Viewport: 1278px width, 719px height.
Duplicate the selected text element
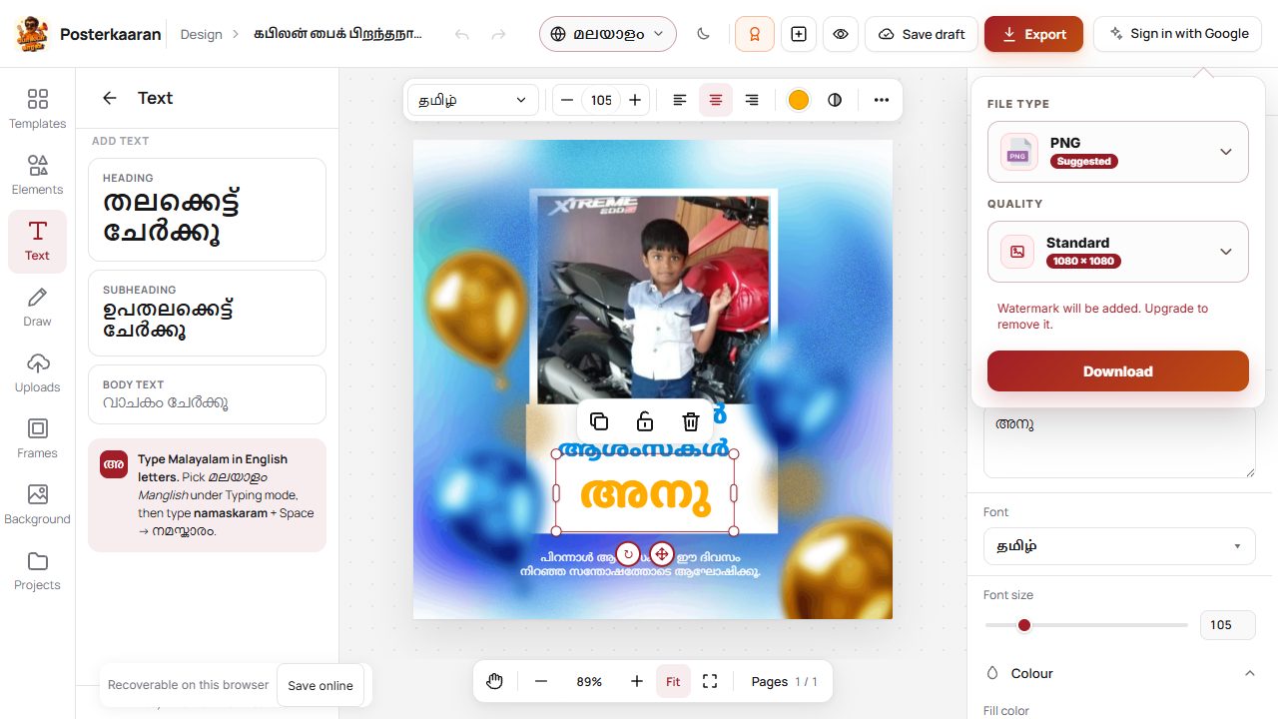point(599,421)
